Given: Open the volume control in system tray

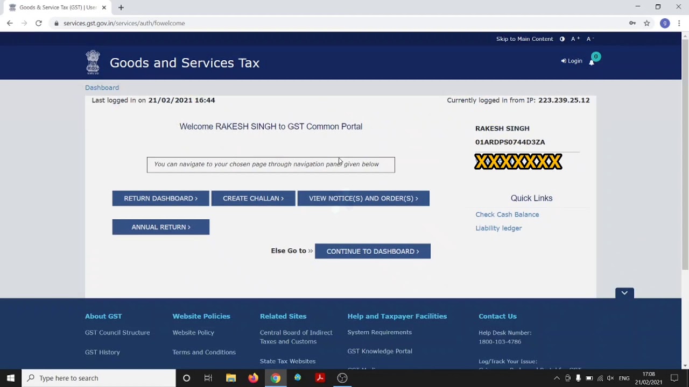Looking at the screenshot, I should [x=610, y=378].
